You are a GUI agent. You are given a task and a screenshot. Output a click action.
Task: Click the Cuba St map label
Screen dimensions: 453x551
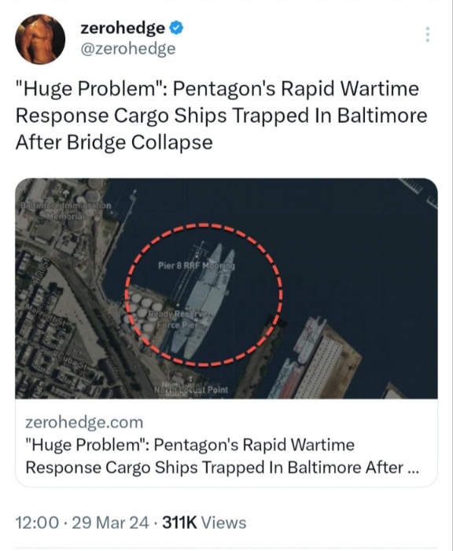pyautogui.click(x=72, y=361)
